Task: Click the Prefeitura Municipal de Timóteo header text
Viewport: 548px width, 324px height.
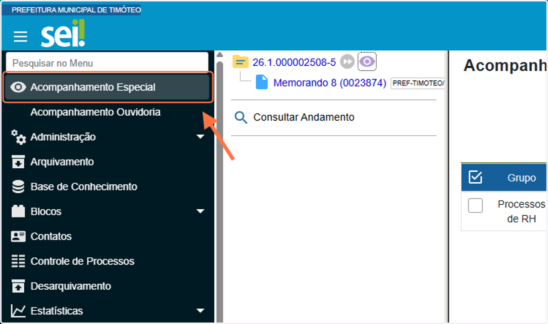Action: 76,10
